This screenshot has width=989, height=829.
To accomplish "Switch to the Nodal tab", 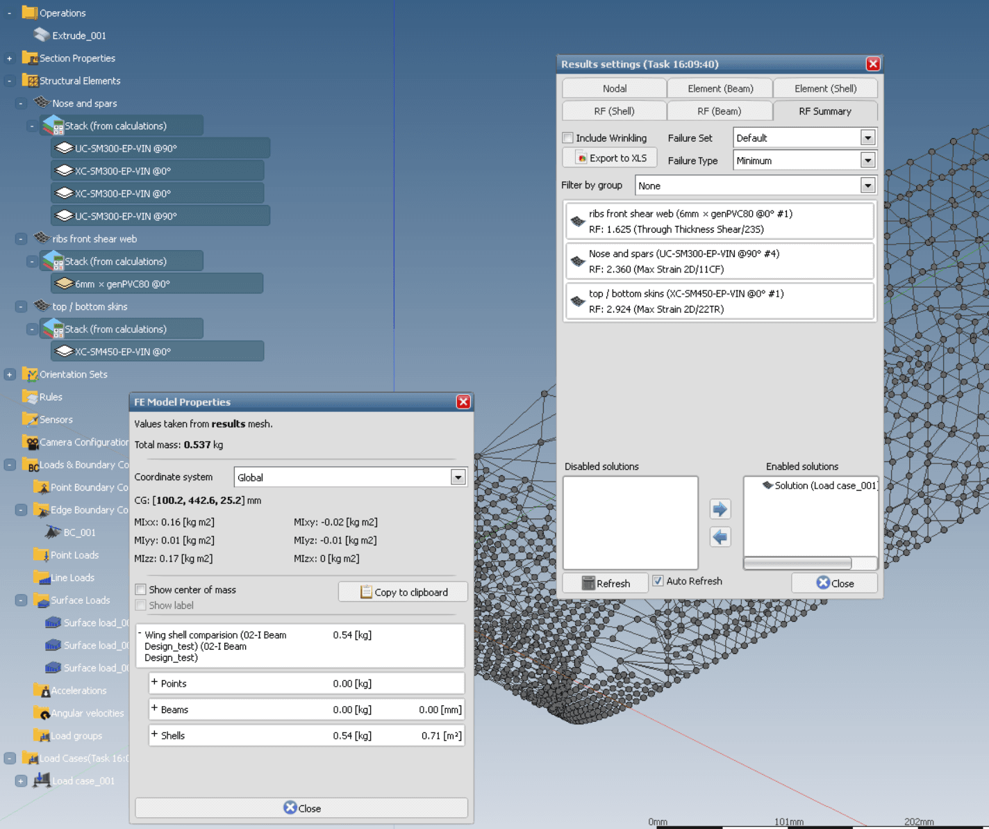I will point(615,88).
